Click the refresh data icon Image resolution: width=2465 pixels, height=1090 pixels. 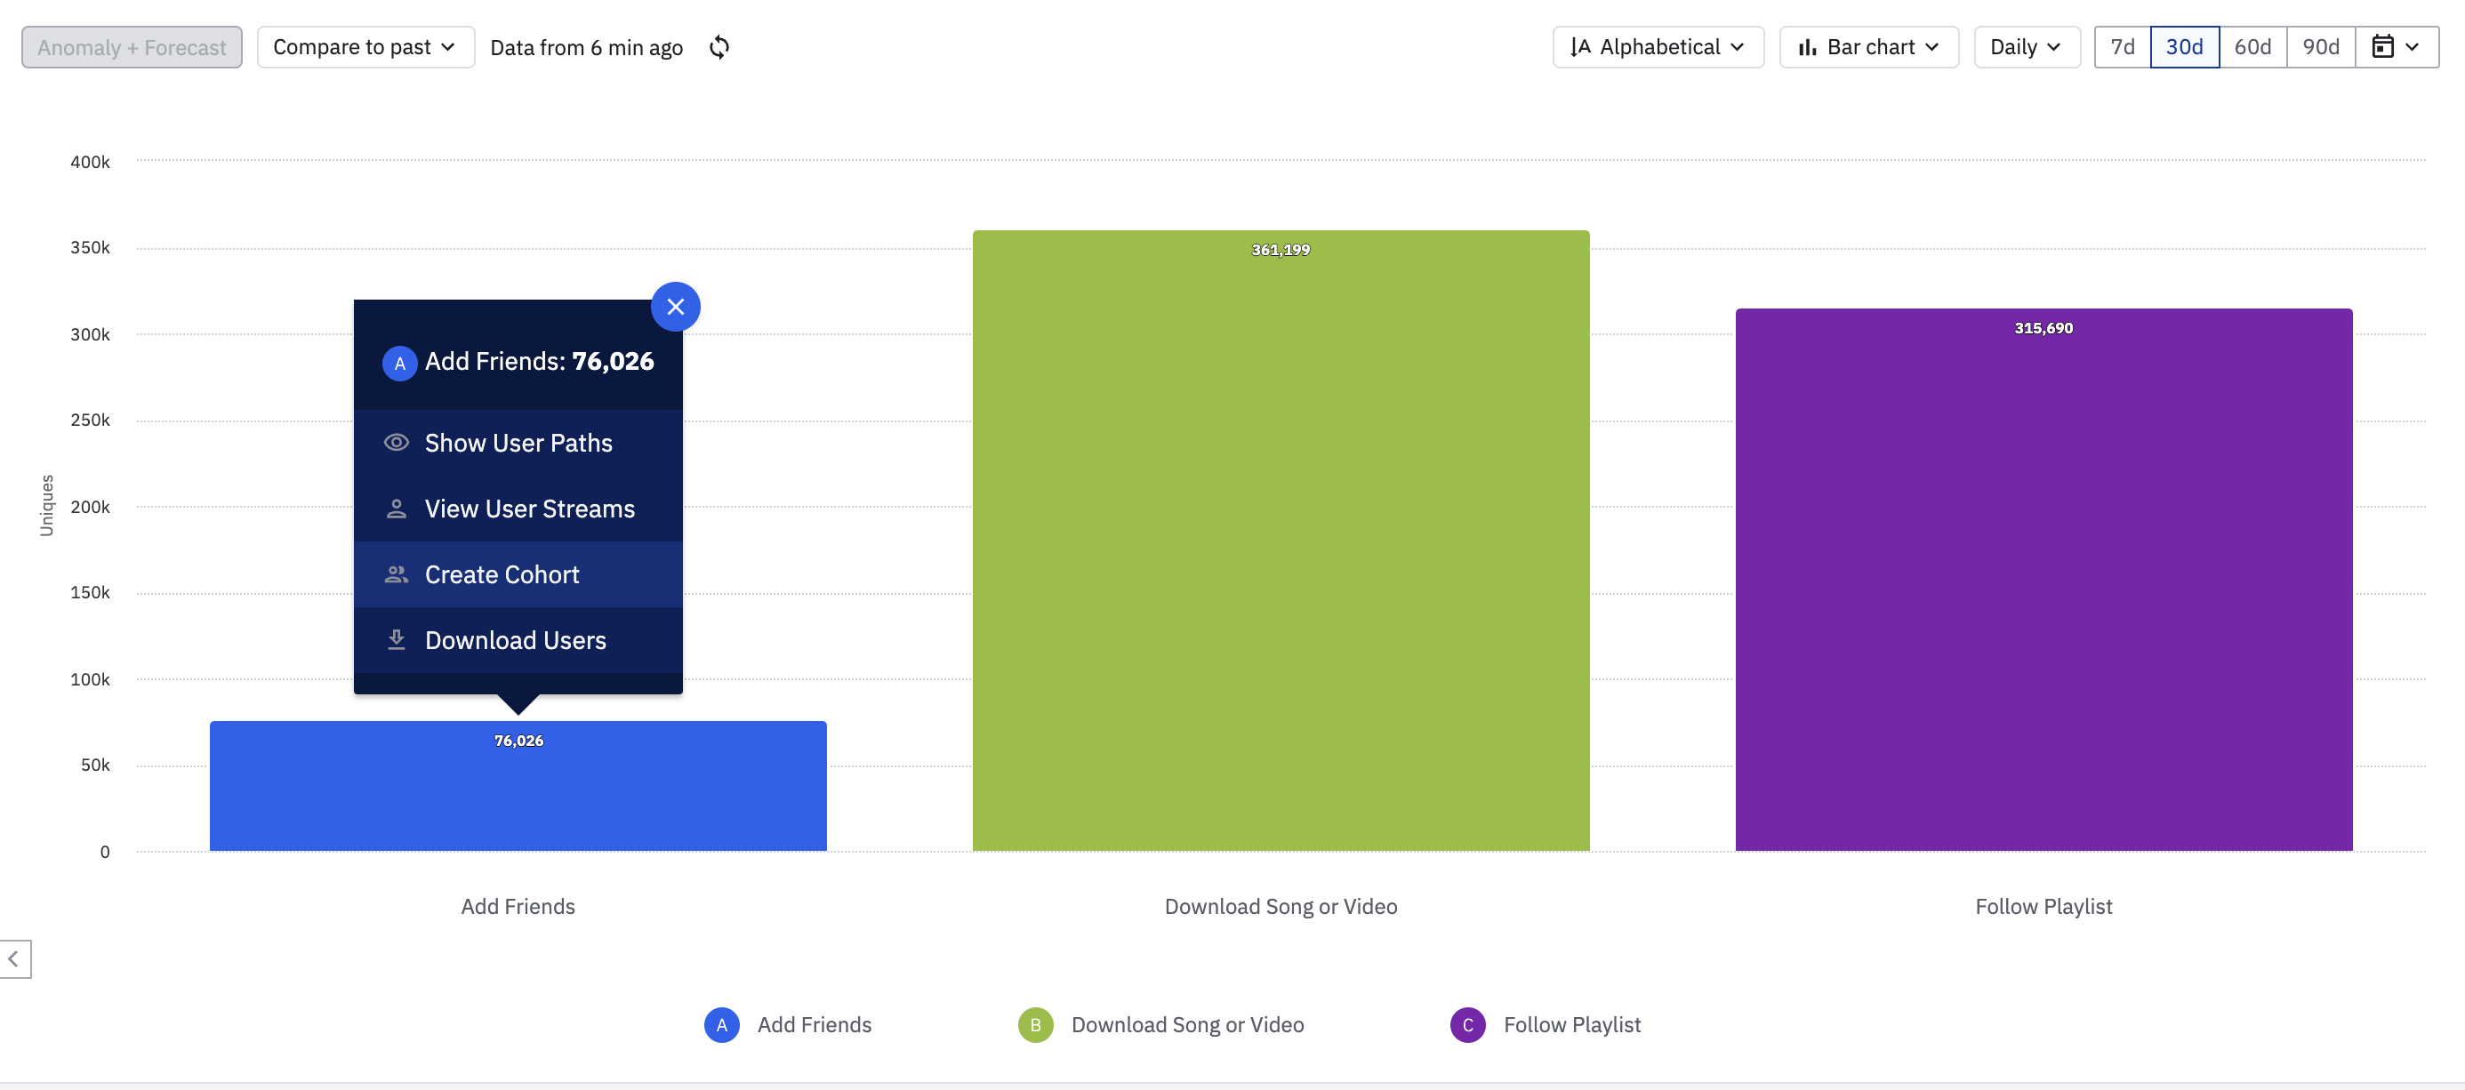pos(719,47)
